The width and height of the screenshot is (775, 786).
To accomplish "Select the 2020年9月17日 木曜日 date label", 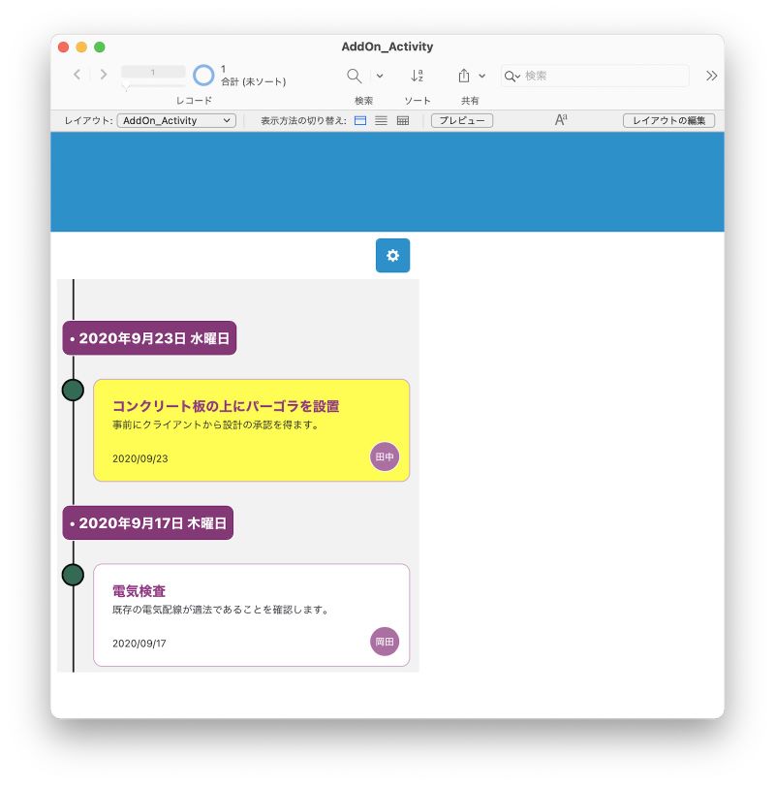I will [148, 522].
